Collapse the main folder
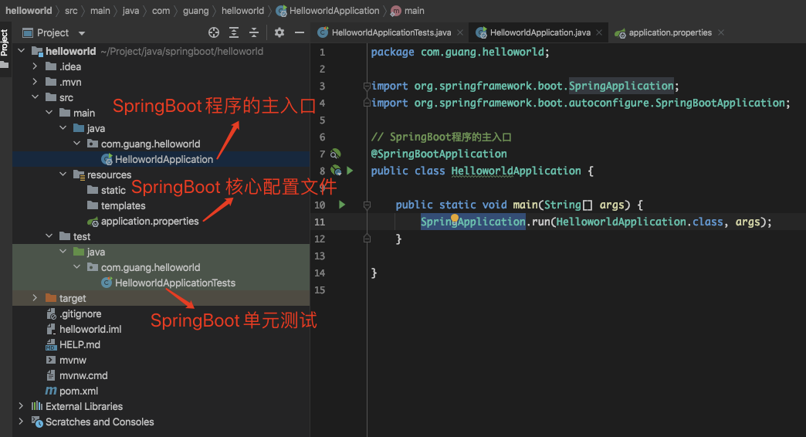 tap(49, 112)
